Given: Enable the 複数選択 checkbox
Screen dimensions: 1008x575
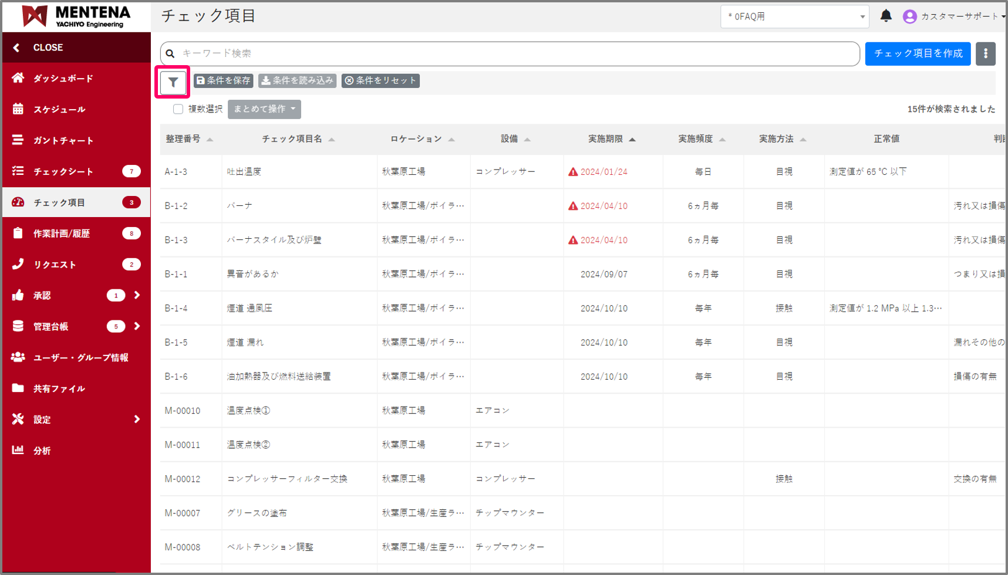Looking at the screenshot, I should tap(178, 109).
